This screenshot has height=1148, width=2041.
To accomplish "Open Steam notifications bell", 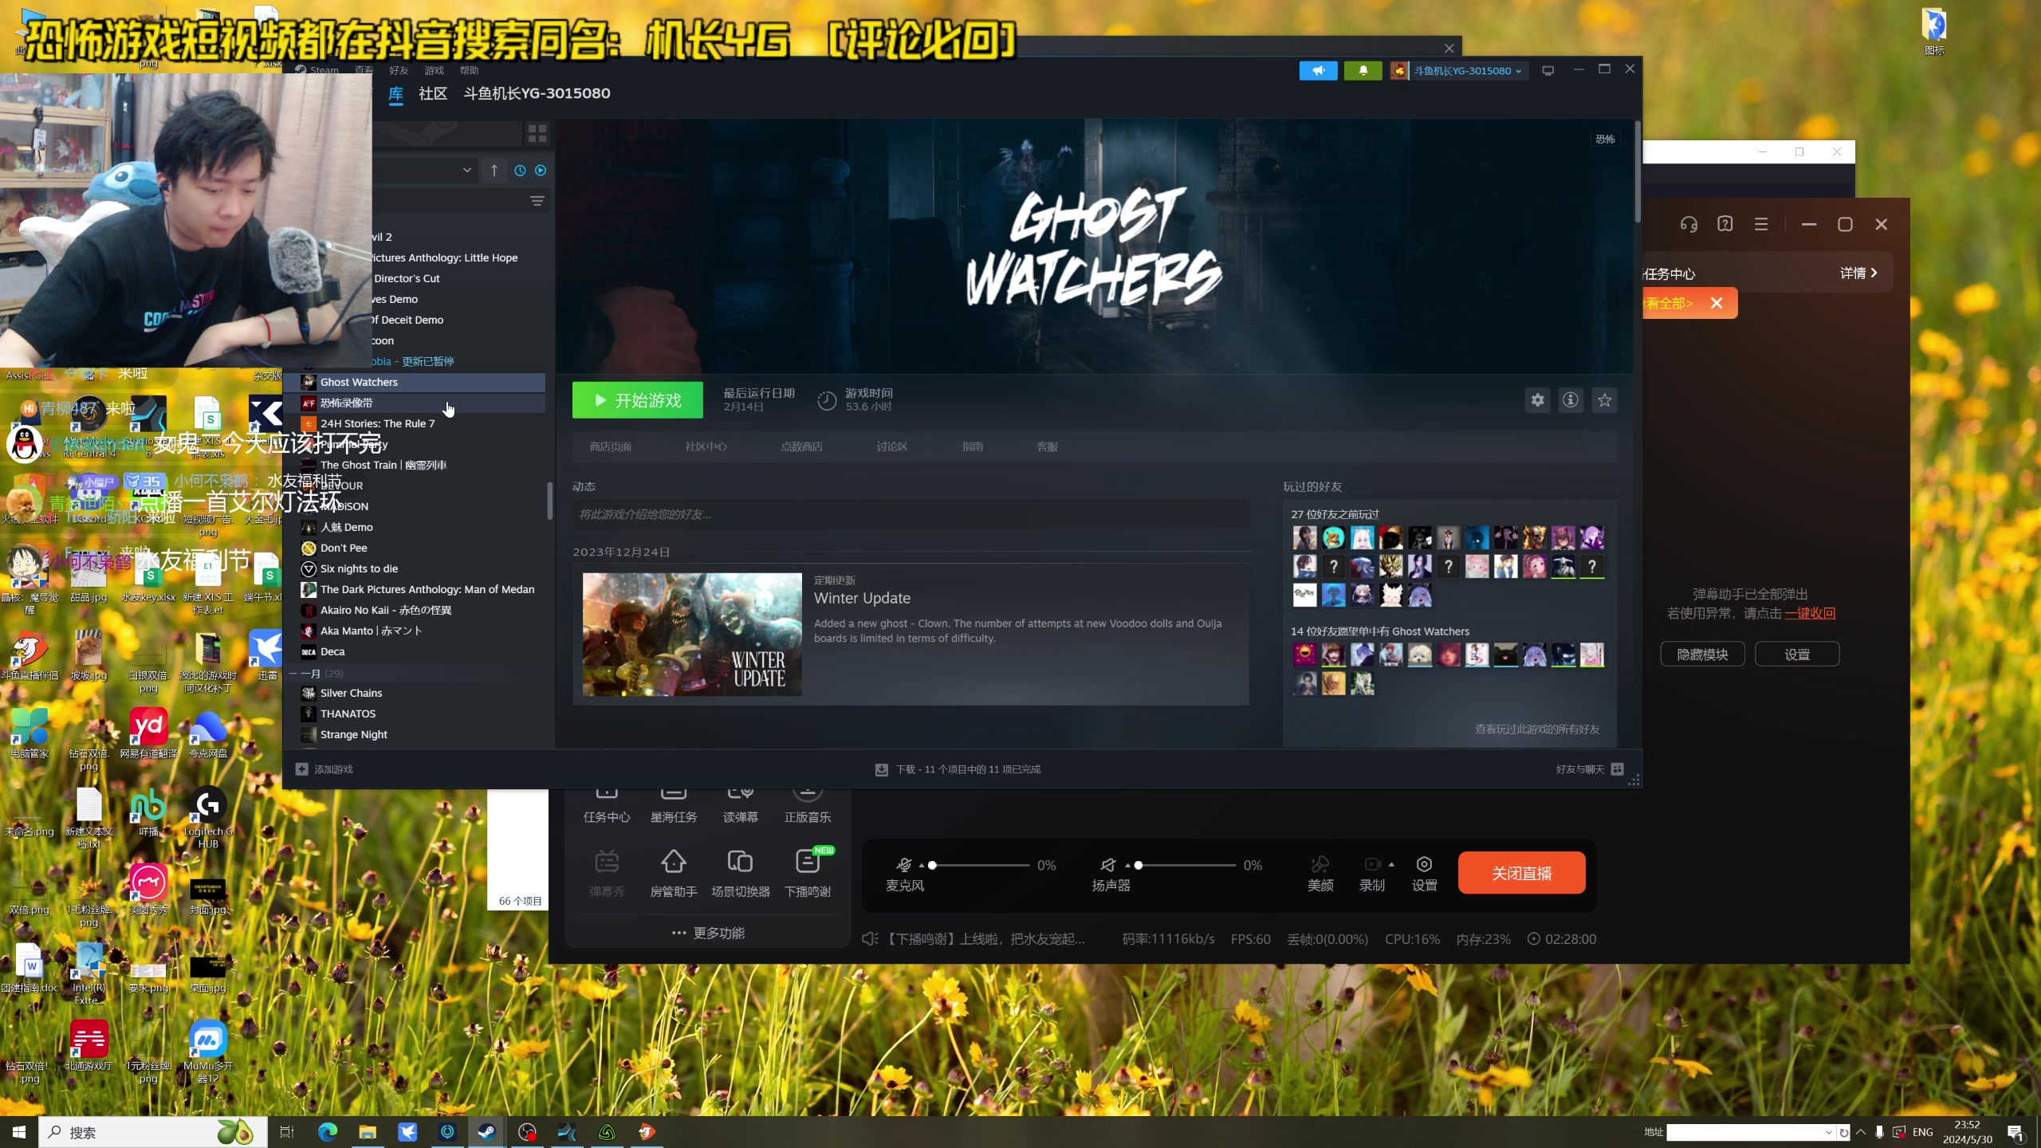I will pyautogui.click(x=1363, y=70).
